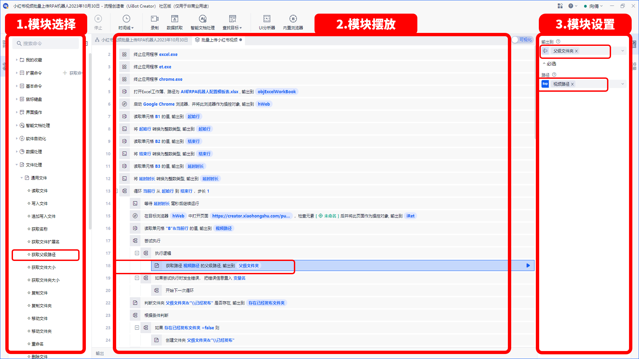
Task: Click the help icon next to 输出到
Action: click(558, 42)
